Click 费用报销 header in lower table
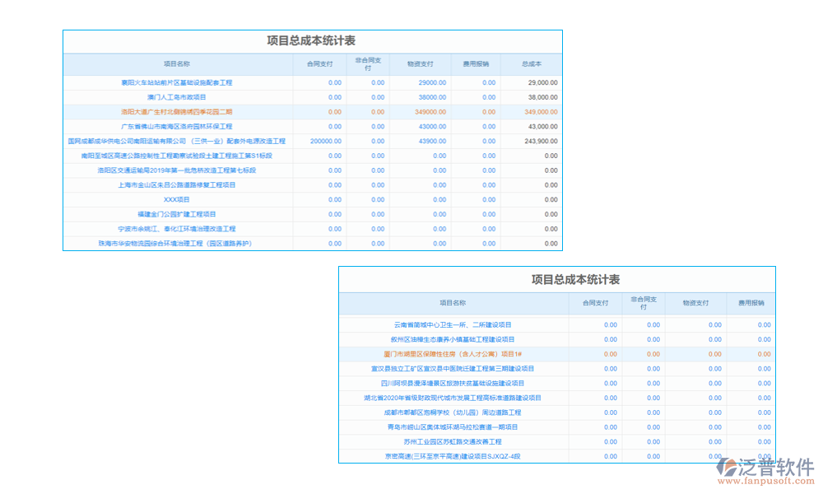Viewport: 823px width, 494px height. click(x=751, y=303)
